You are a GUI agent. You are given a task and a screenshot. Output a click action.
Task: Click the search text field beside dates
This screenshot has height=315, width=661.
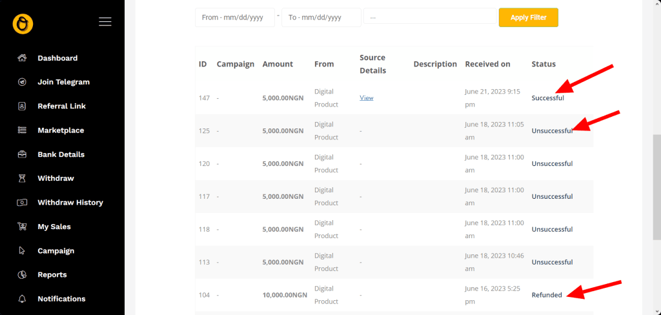point(429,17)
